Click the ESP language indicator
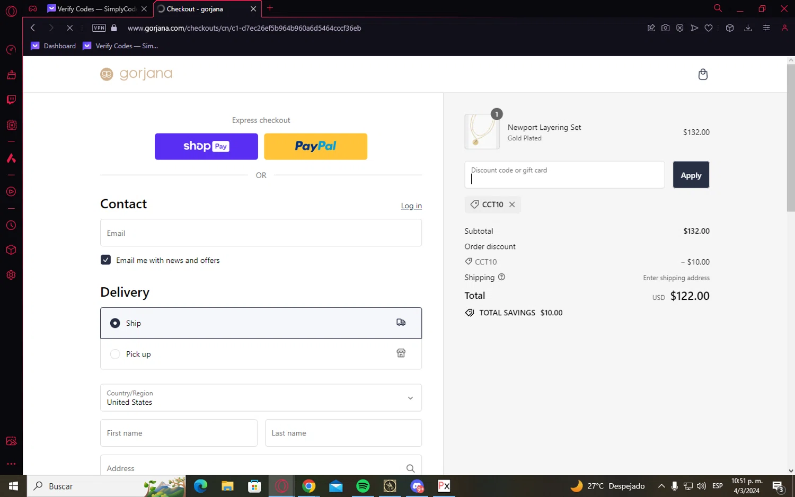This screenshot has height=497, width=795. tap(718, 486)
